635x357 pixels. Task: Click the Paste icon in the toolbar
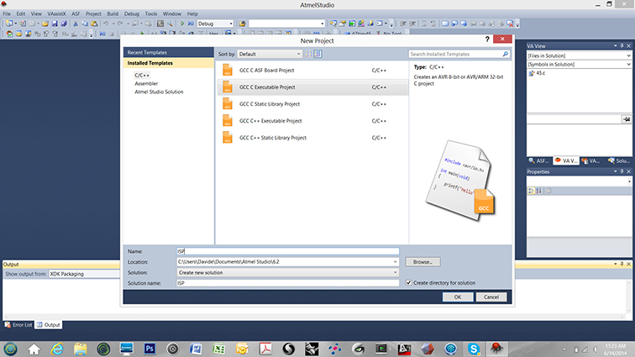[x=94, y=24]
